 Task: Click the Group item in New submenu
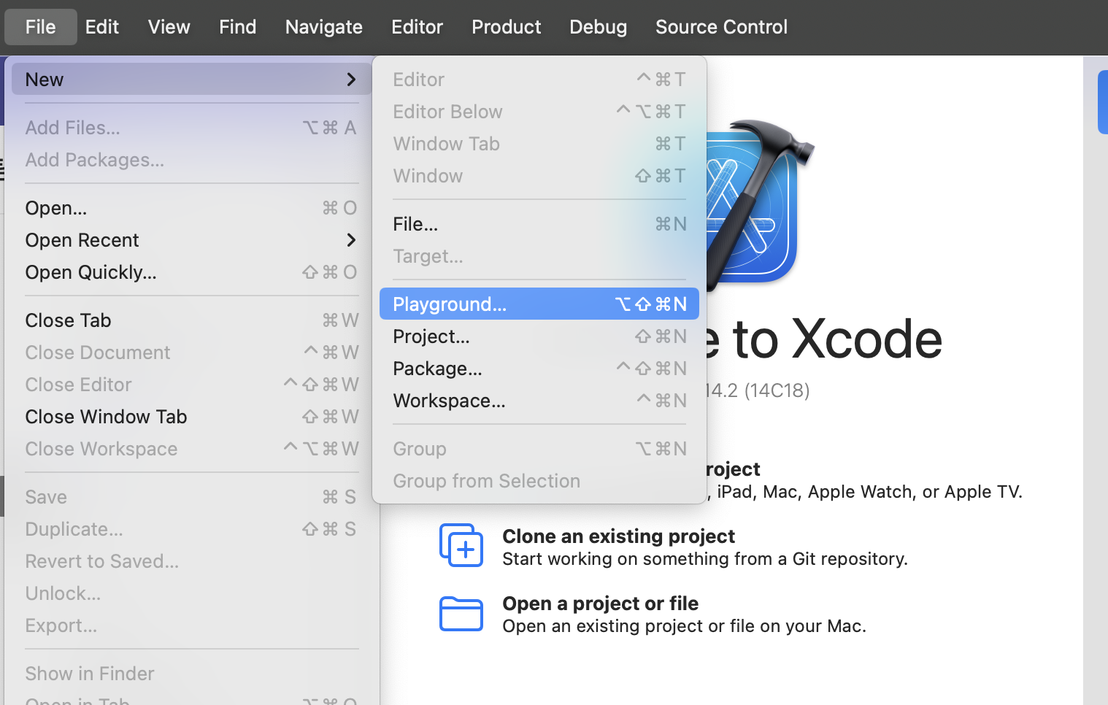tap(539, 449)
